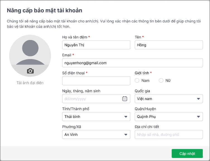Click into the Tên input field
Image resolution: width=210 pixels, height=161 pixels.
tap(169, 45)
